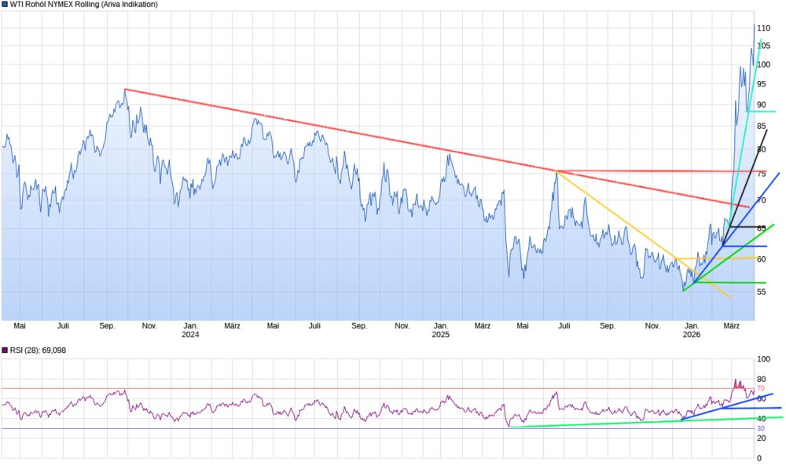The image size is (786, 466).
Task: Click the black trendline end near 85
Action: pos(766,130)
